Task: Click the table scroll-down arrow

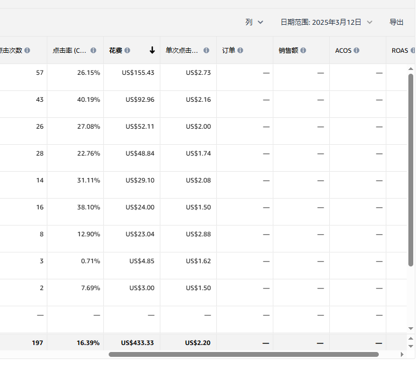Action: point(411,328)
